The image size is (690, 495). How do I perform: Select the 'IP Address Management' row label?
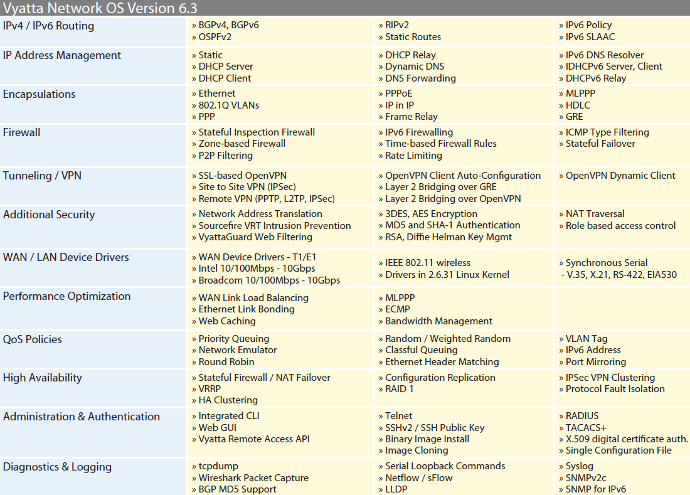[61, 55]
